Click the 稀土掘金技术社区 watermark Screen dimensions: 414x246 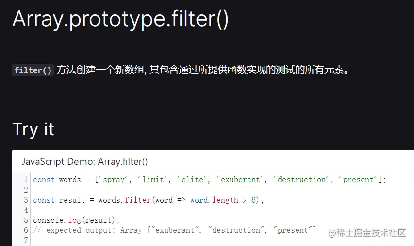367,233
